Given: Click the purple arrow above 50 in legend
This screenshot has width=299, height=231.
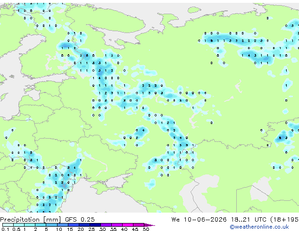Looking at the screenshot, I should pos(149,225).
